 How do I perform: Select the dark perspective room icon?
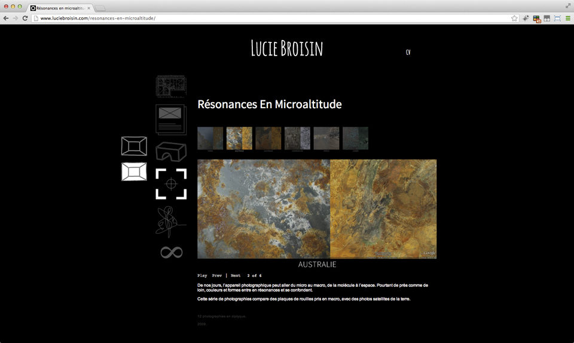pos(134,146)
